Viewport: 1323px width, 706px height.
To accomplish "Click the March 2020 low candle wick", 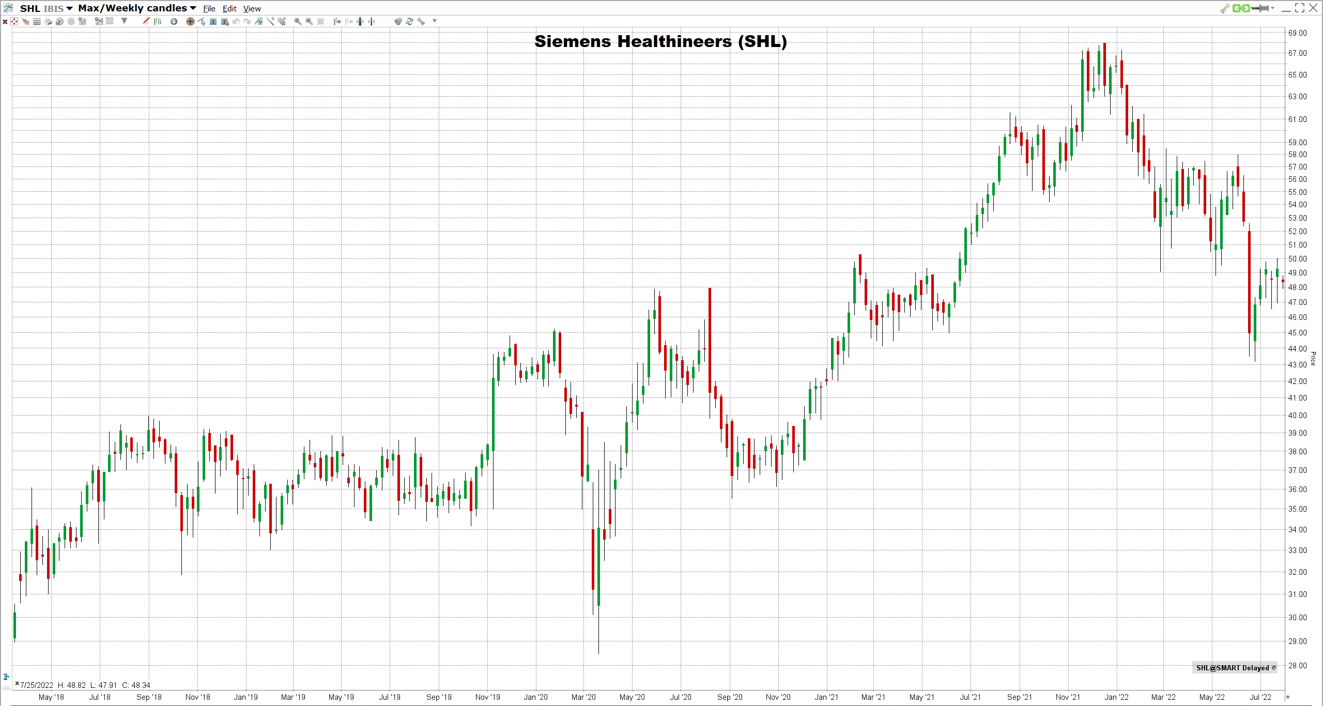I will coord(599,631).
